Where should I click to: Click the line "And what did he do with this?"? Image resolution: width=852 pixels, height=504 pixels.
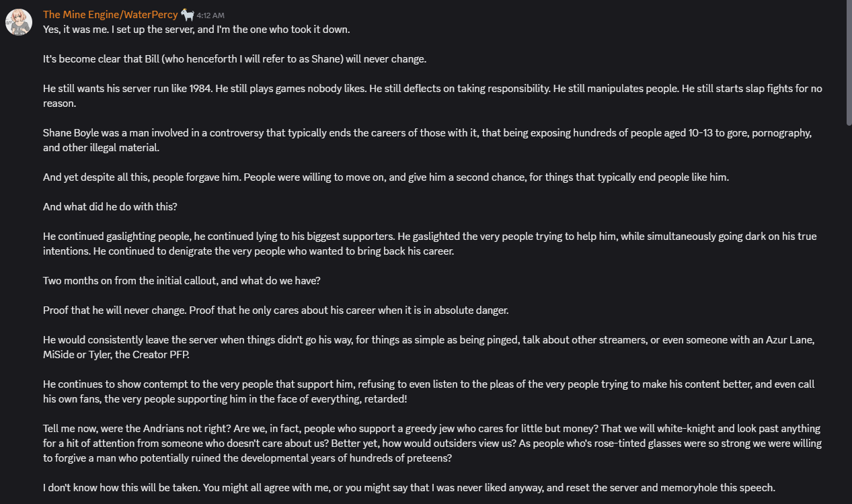pos(110,207)
